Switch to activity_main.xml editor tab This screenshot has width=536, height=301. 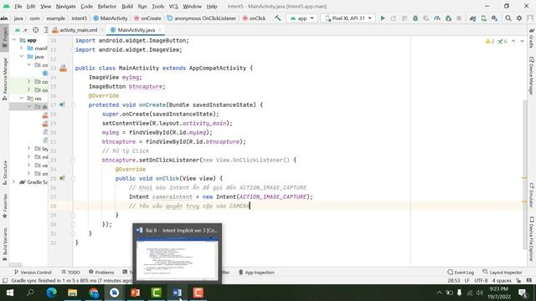(x=78, y=30)
